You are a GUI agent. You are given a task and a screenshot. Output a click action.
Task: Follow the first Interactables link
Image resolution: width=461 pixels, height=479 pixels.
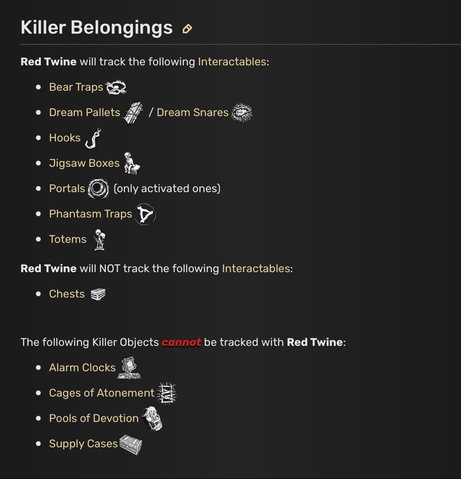click(x=232, y=62)
